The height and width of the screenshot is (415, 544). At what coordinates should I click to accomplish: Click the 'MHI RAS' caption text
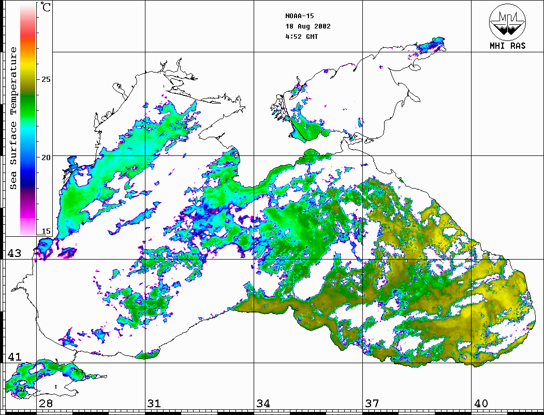point(508,46)
